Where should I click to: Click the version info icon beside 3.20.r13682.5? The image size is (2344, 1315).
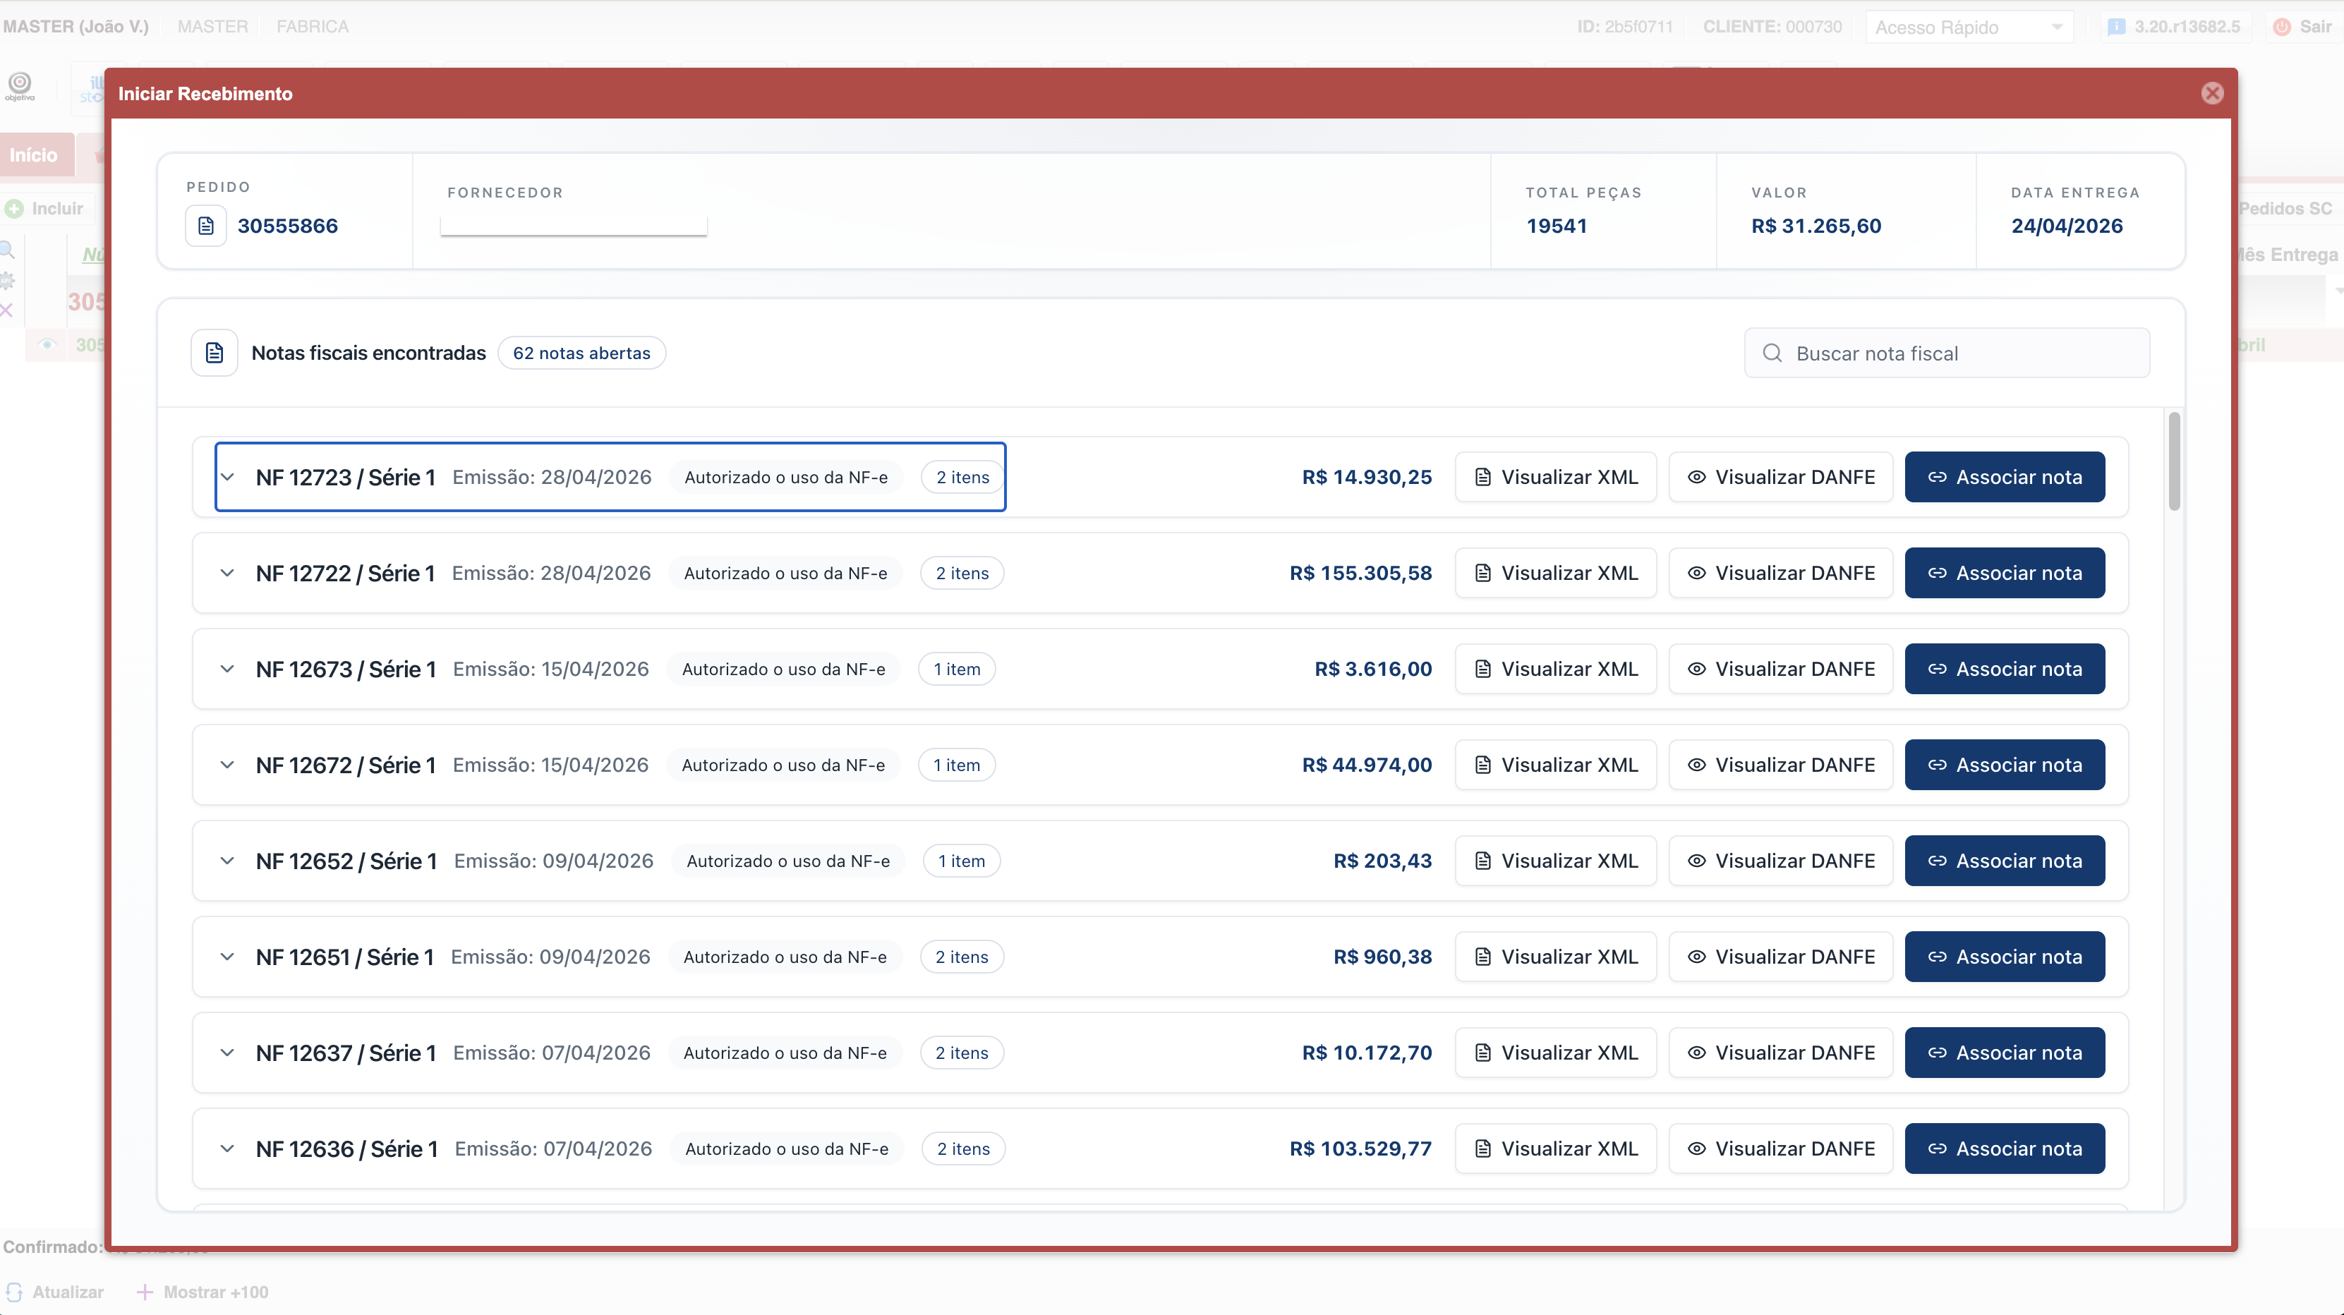2117,28
